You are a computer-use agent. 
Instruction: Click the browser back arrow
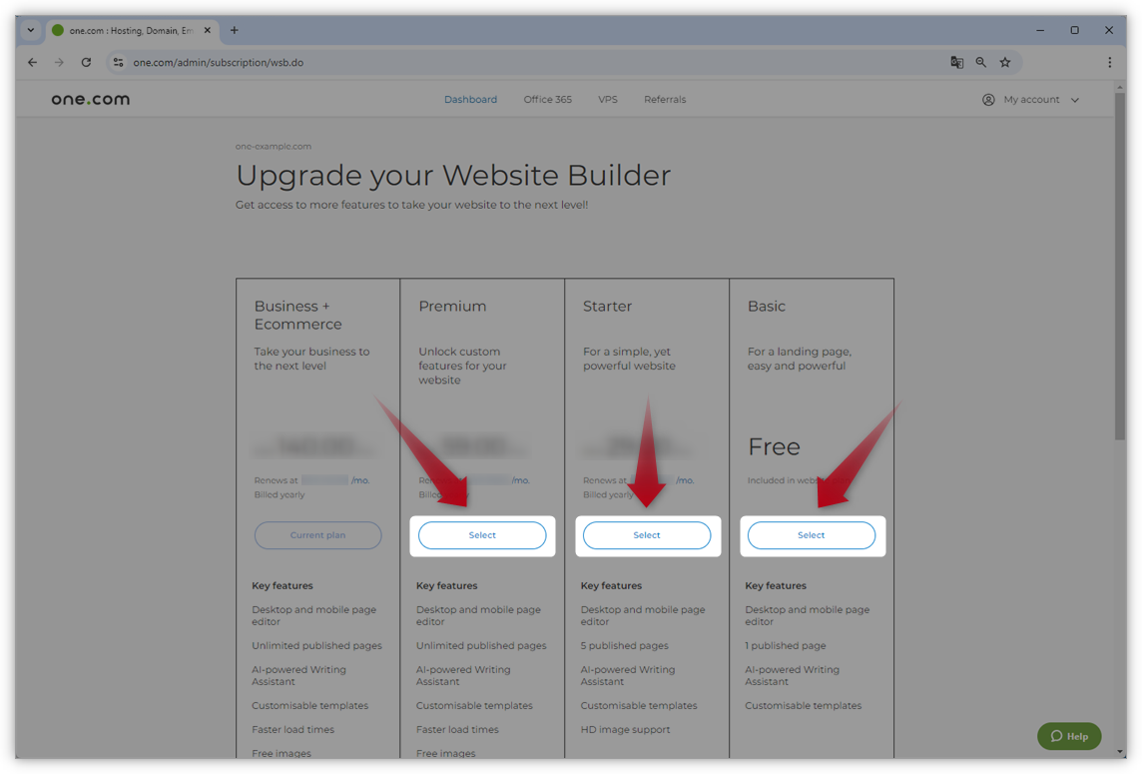click(x=32, y=62)
